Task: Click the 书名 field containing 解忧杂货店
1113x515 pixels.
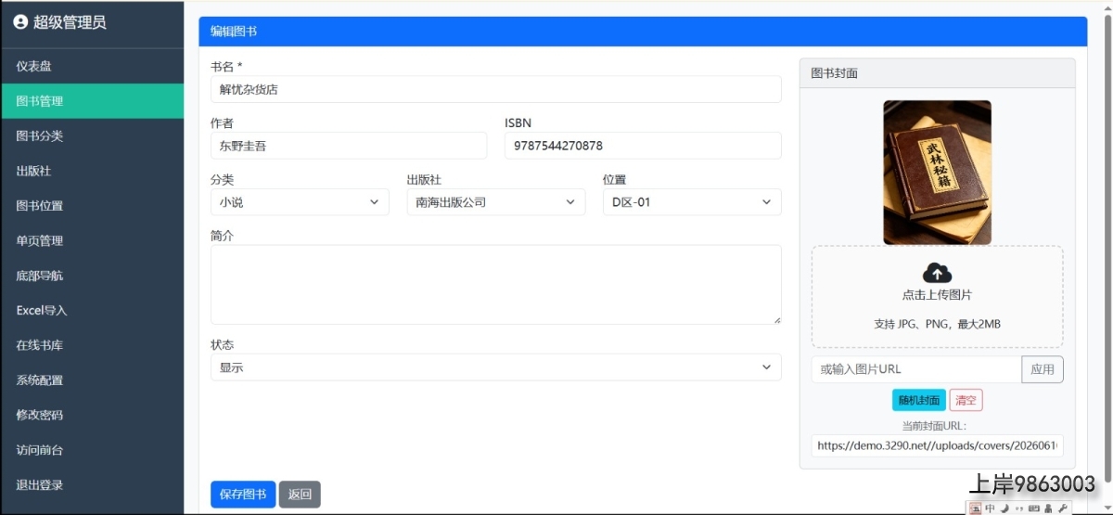Action: pyautogui.click(x=496, y=90)
